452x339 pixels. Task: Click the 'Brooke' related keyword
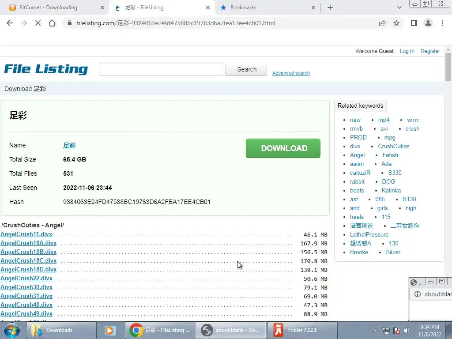(x=359, y=252)
